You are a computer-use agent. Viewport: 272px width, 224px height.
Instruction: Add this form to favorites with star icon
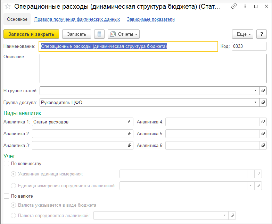pyautogui.click(x=7, y=7)
